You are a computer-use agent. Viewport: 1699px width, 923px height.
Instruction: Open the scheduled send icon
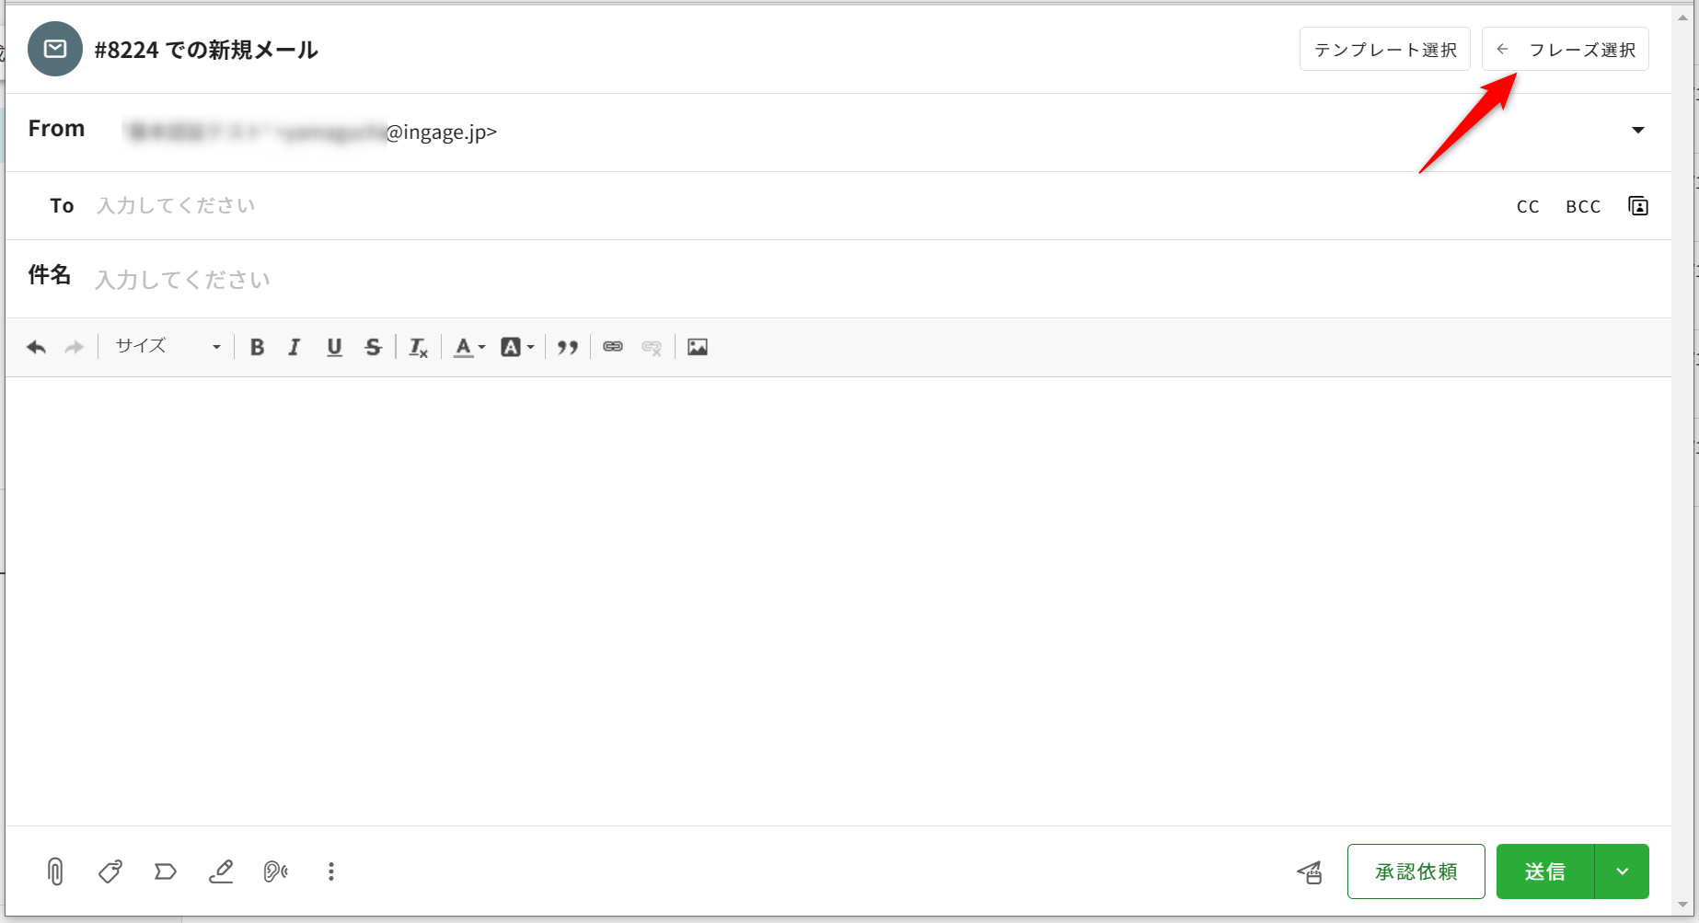1310,871
